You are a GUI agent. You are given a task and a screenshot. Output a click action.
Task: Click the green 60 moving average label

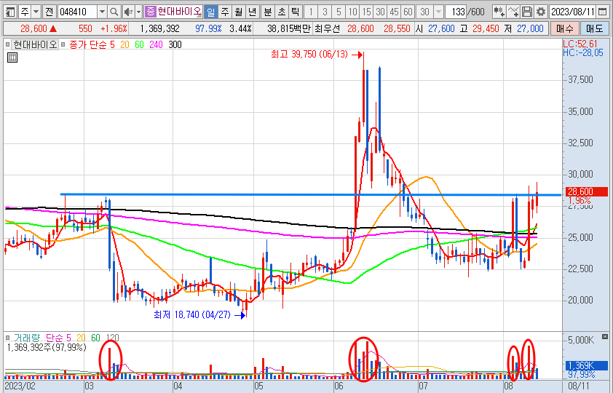pos(139,44)
